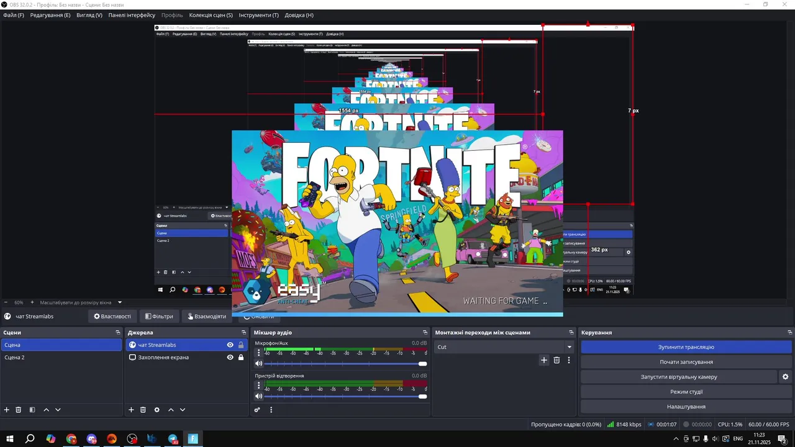Adjust the Пристрій відтворення volume slider
The height and width of the screenshot is (447, 795).
(346, 397)
